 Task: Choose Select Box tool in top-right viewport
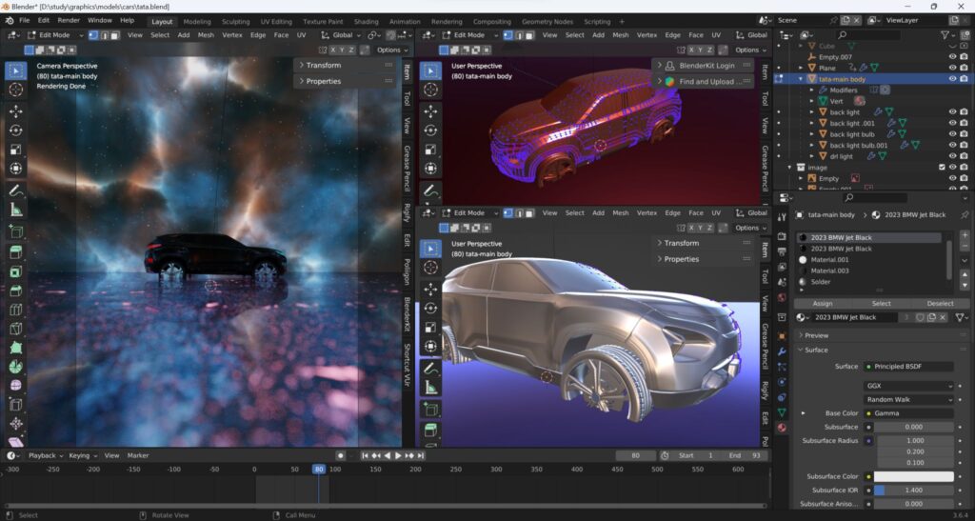(430, 70)
